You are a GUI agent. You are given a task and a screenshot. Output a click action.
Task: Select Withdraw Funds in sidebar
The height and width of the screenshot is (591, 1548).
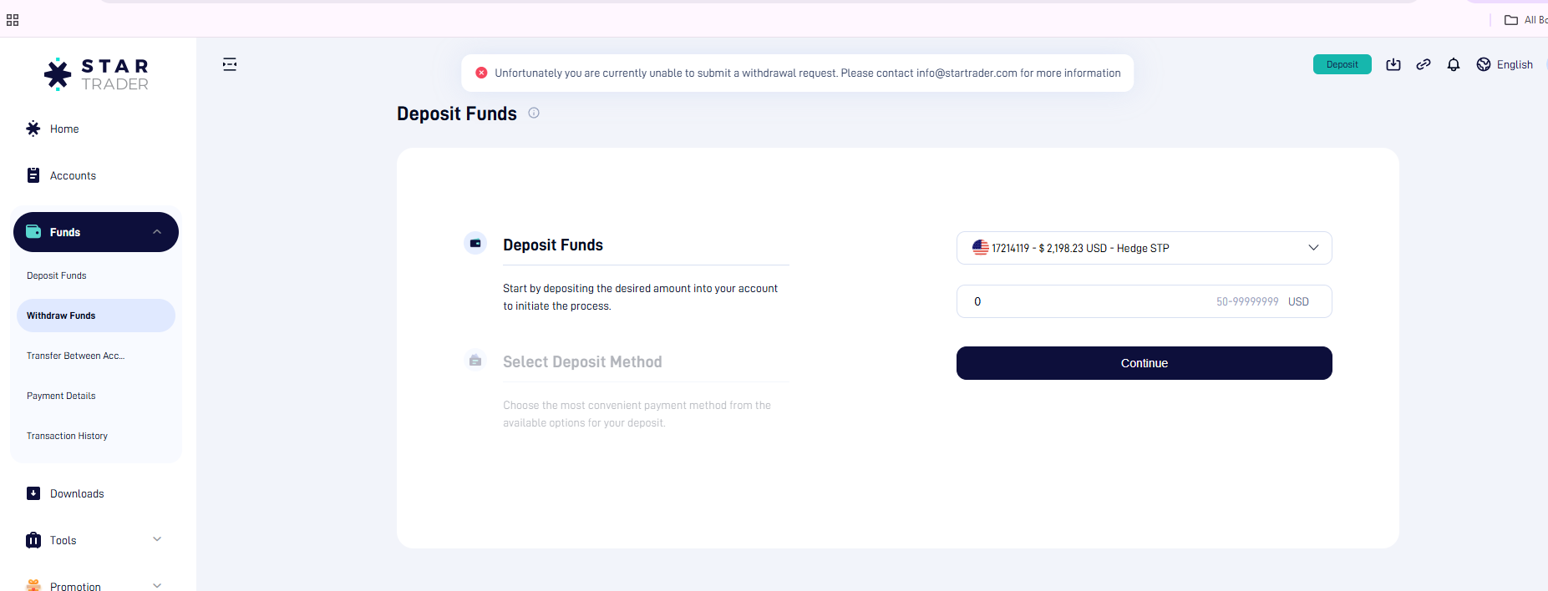pos(61,316)
